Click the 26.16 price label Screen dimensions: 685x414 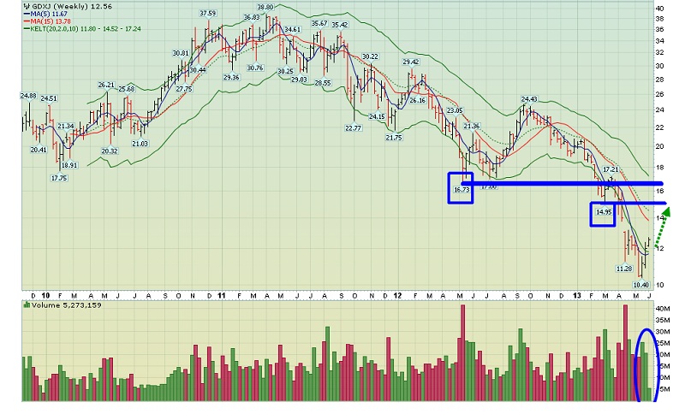tap(417, 100)
